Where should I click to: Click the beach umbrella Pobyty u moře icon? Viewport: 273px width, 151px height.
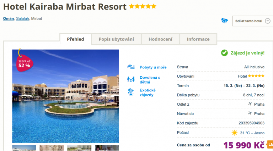click(x=131, y=67)
